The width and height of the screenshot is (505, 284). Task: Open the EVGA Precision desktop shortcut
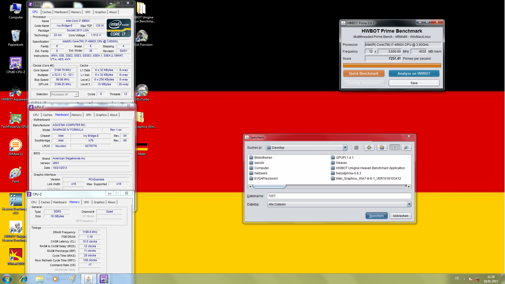pos(144,38)
